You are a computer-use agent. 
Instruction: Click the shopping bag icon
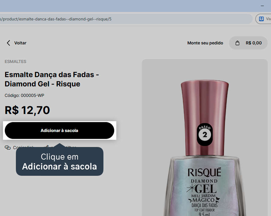237,43
